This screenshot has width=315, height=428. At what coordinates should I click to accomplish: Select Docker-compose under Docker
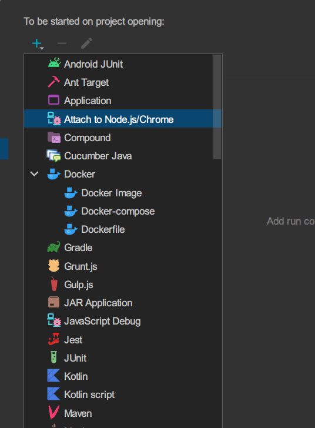(x=118, y=212)
